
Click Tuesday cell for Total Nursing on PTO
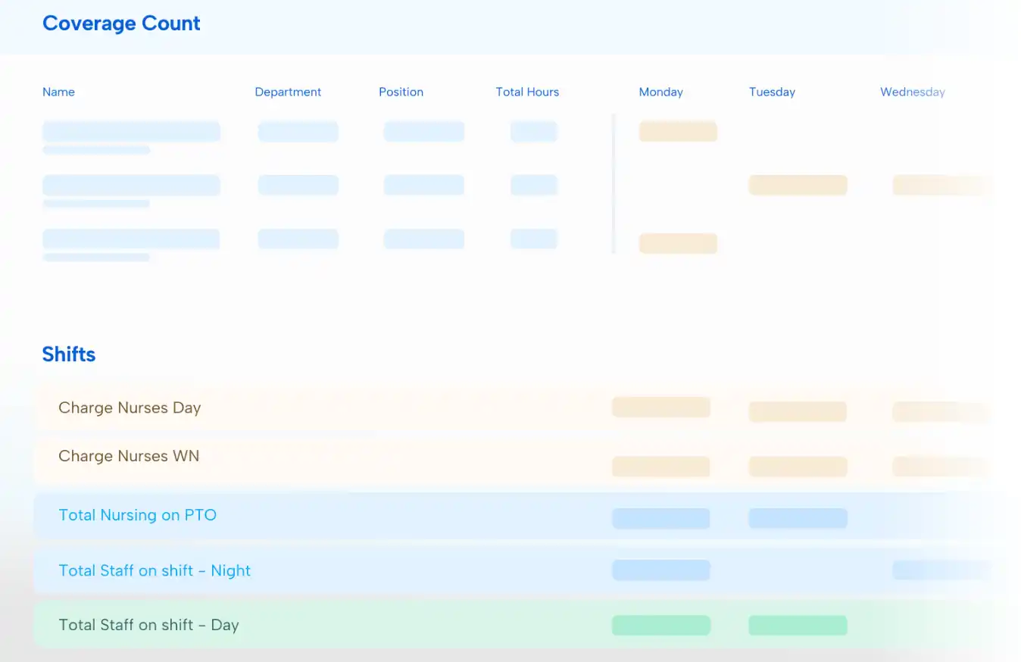click(798, 518)
